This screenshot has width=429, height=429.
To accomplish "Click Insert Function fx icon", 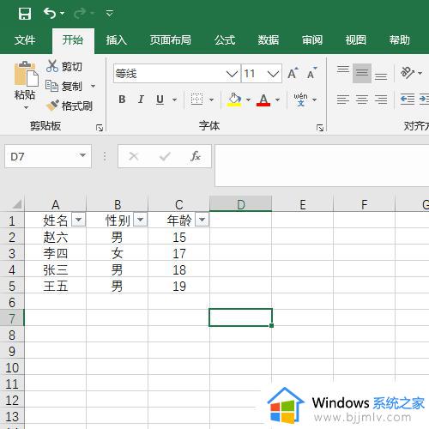I will 196,156.
